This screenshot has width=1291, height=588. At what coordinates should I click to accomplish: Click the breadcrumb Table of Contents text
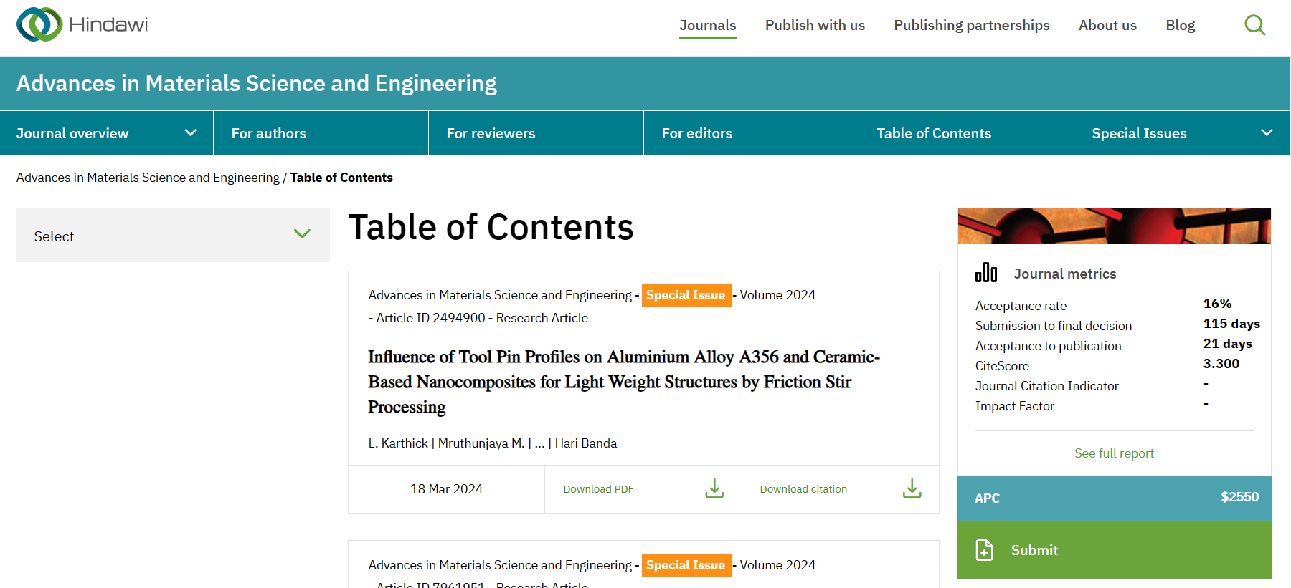(341, 178)
